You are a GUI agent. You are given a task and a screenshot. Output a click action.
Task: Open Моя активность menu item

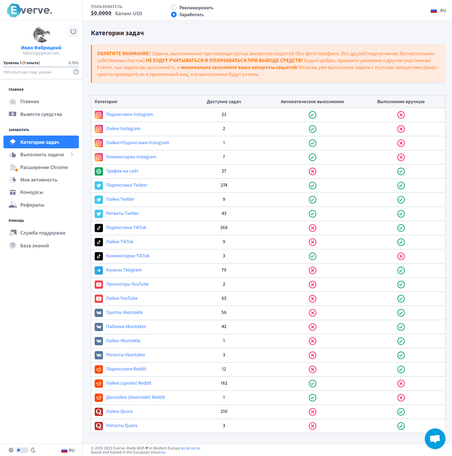click(x=41, y=180)
